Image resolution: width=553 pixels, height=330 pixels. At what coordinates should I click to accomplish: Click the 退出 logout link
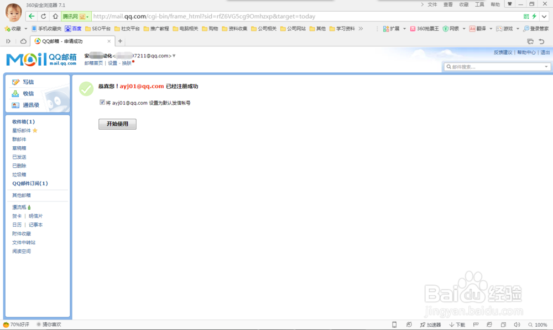click(545, 52)
